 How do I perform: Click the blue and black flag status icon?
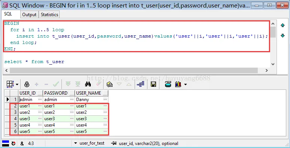pyautogui.click(x=6, y=143)
